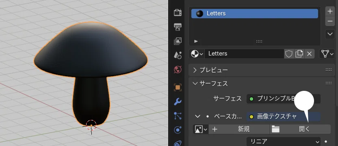This screenshot has height=146, width=338.
Task: Expand the material slot list triangle
Action: pyautogui.click(x=196, y=41)
